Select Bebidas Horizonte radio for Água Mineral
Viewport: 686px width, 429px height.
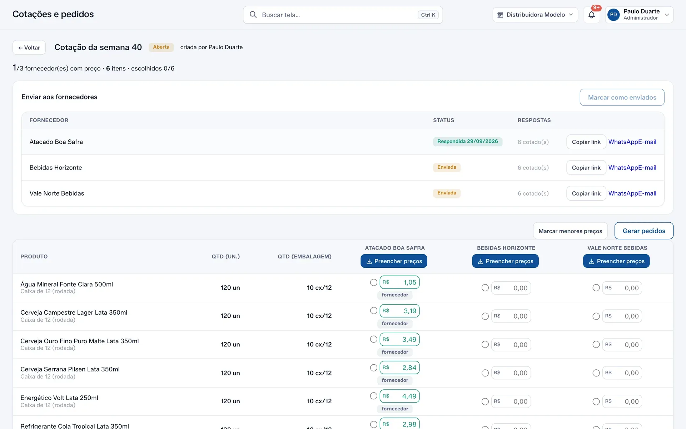485,288
